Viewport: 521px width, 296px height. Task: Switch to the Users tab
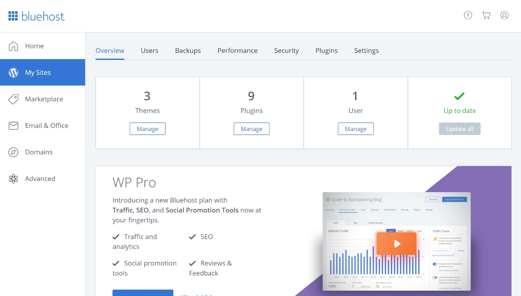point(149,51)
